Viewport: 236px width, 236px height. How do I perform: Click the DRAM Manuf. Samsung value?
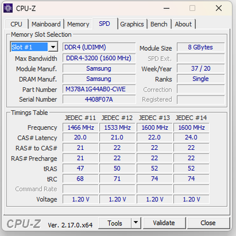point(99,79)
